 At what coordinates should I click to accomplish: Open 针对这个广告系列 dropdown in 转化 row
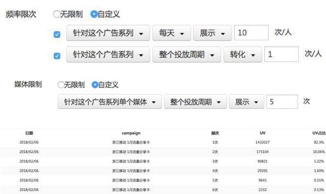[108, 54]
